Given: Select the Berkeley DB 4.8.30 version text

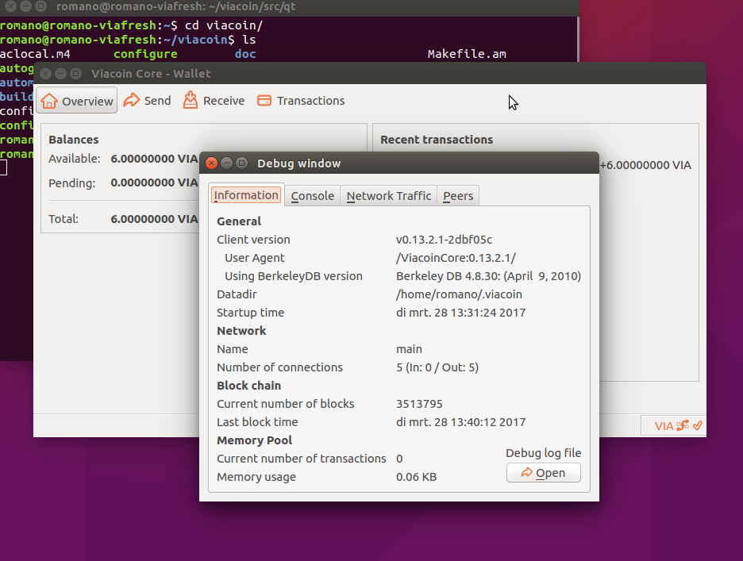Looking at the screenshot, I should [488, 276].
